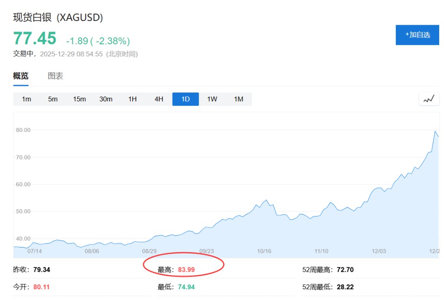444x300 pixels.
Task: Pick the 30m timeframe
Action: [x=106, y=99]
